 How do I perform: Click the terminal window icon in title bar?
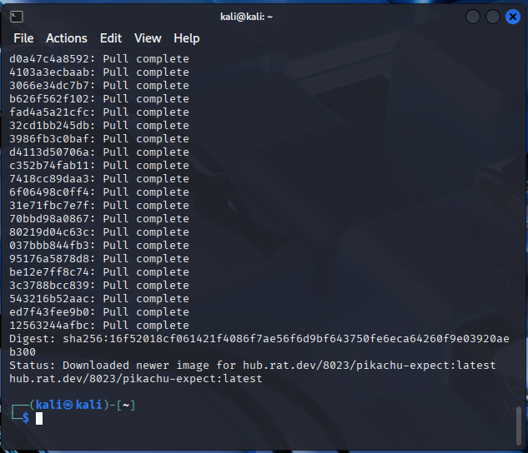pyautogui.click(x=16, y=17)
